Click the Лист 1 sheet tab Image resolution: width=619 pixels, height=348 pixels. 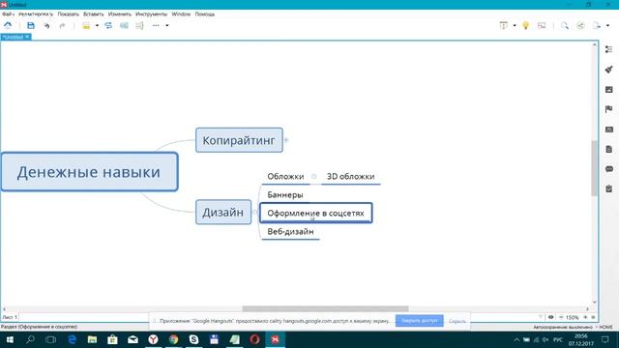tap(10, 317)
